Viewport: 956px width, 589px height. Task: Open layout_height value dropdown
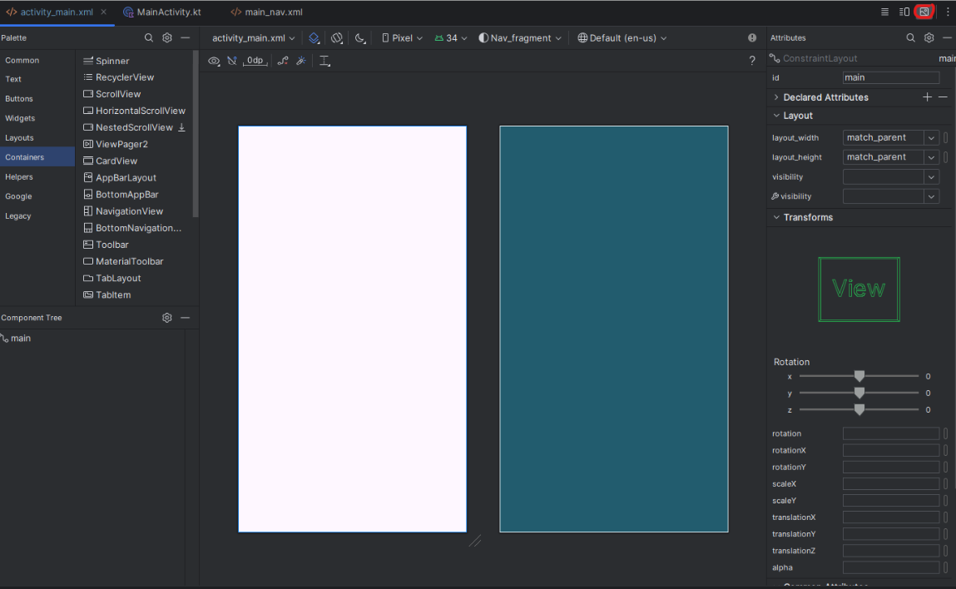[x=931, y=157]
